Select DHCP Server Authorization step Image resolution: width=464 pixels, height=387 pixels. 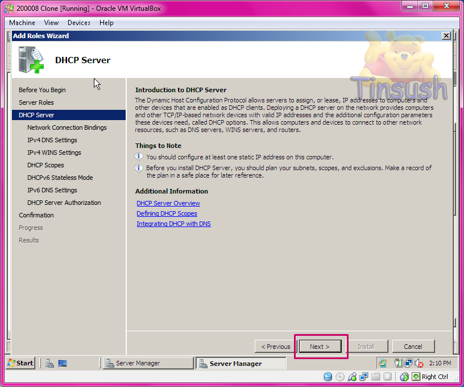click(64, 203)
